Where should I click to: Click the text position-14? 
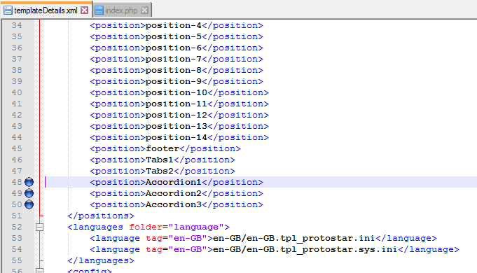[177, 138]
